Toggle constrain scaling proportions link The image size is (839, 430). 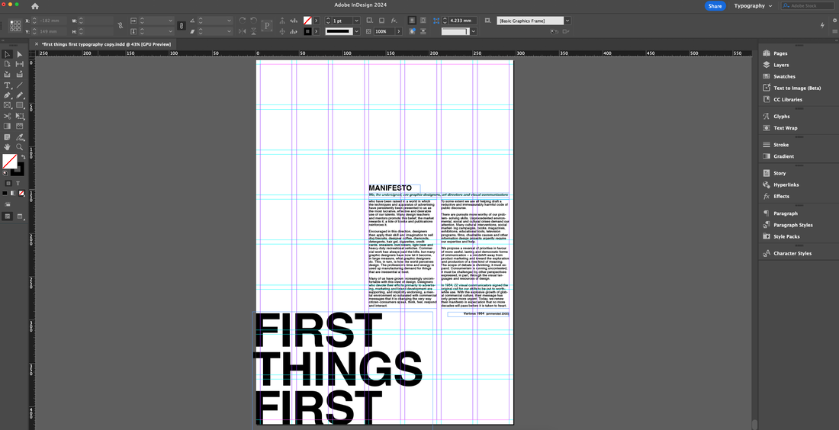182,26
